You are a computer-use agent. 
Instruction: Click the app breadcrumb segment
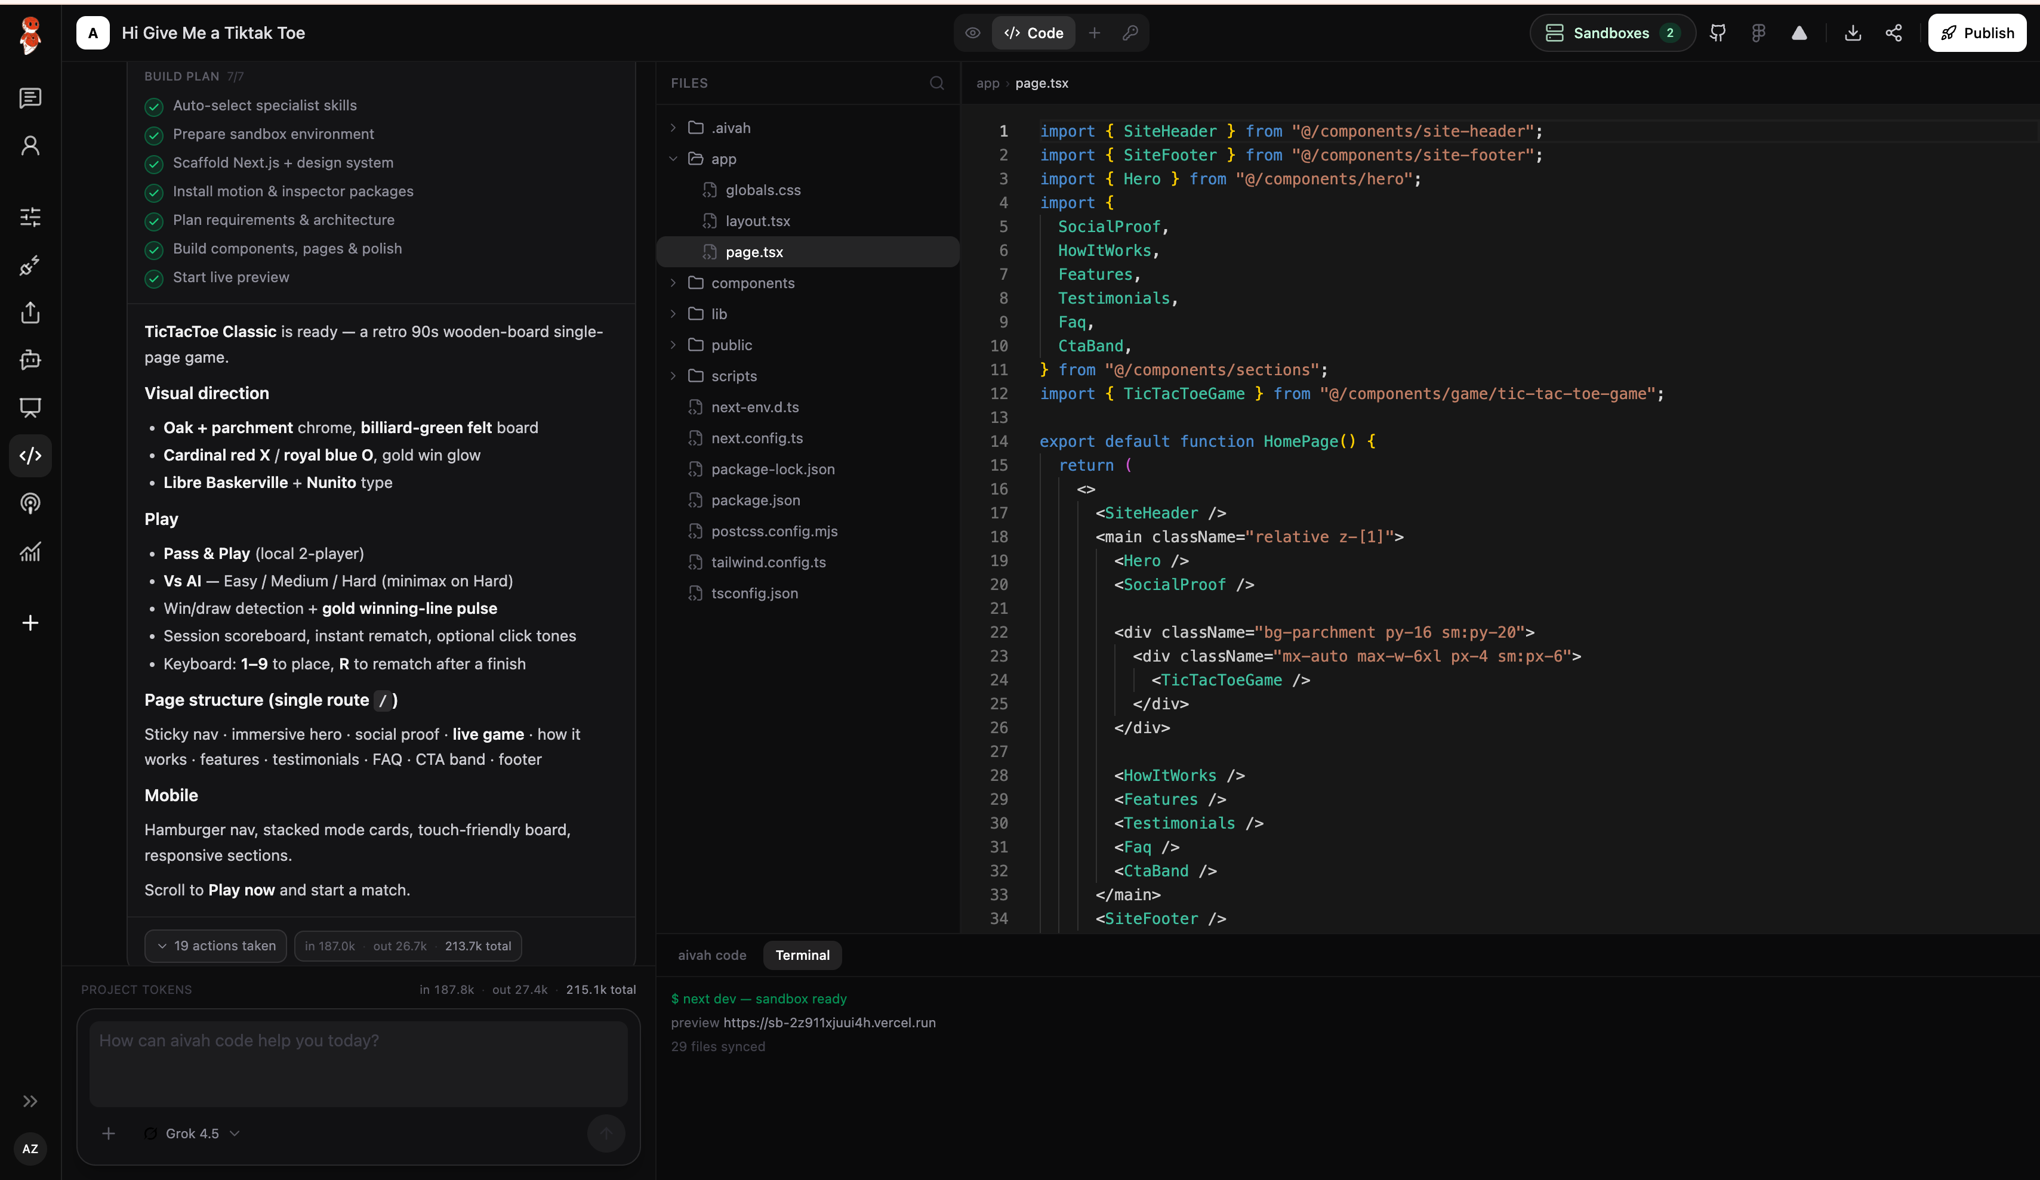pyautogui.click(x=988, y=84)
